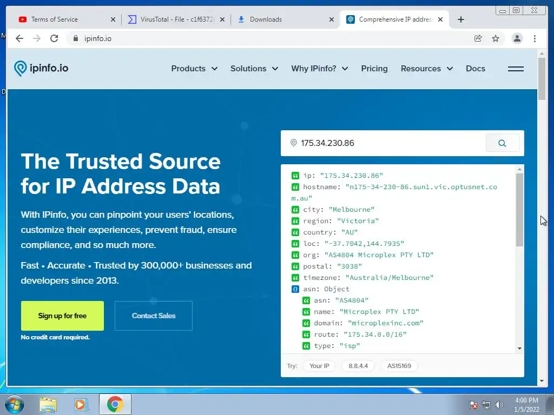This screenshot has width=554, height=415.
Task: Click the Action Center flag icon
Action: (473, 405)
